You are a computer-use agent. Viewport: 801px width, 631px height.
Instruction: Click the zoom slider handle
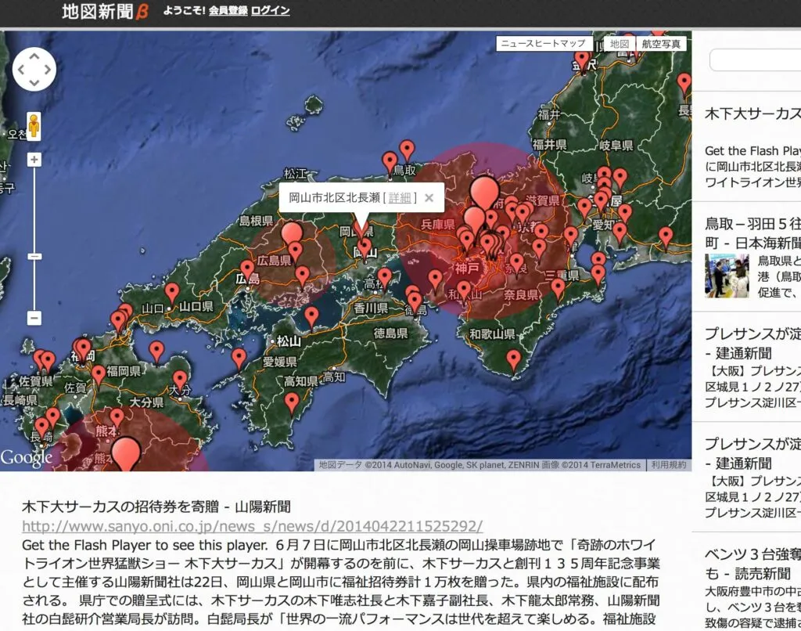coord(34,256)
